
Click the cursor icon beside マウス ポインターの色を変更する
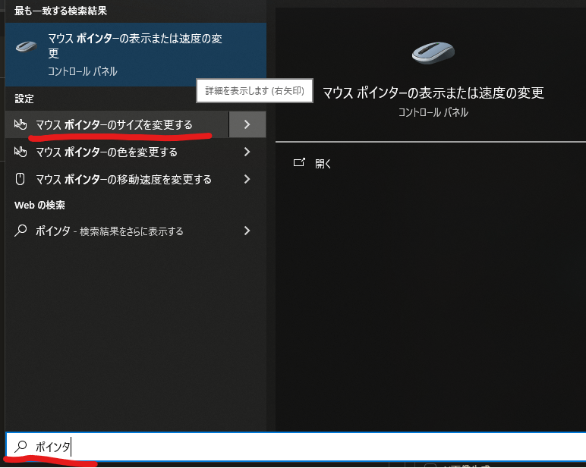click(21, 152)
